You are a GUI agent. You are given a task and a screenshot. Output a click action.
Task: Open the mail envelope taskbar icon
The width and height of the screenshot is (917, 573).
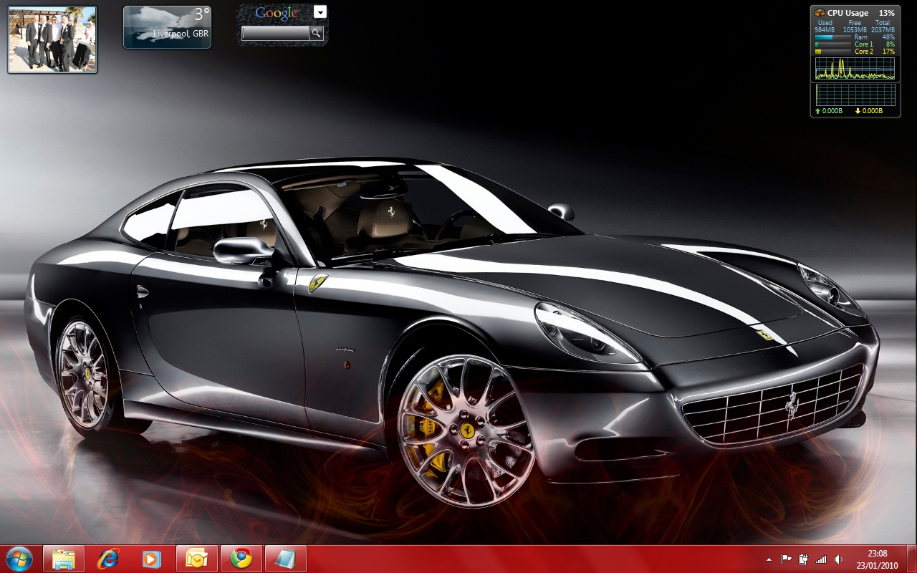(x=196, y=559)
